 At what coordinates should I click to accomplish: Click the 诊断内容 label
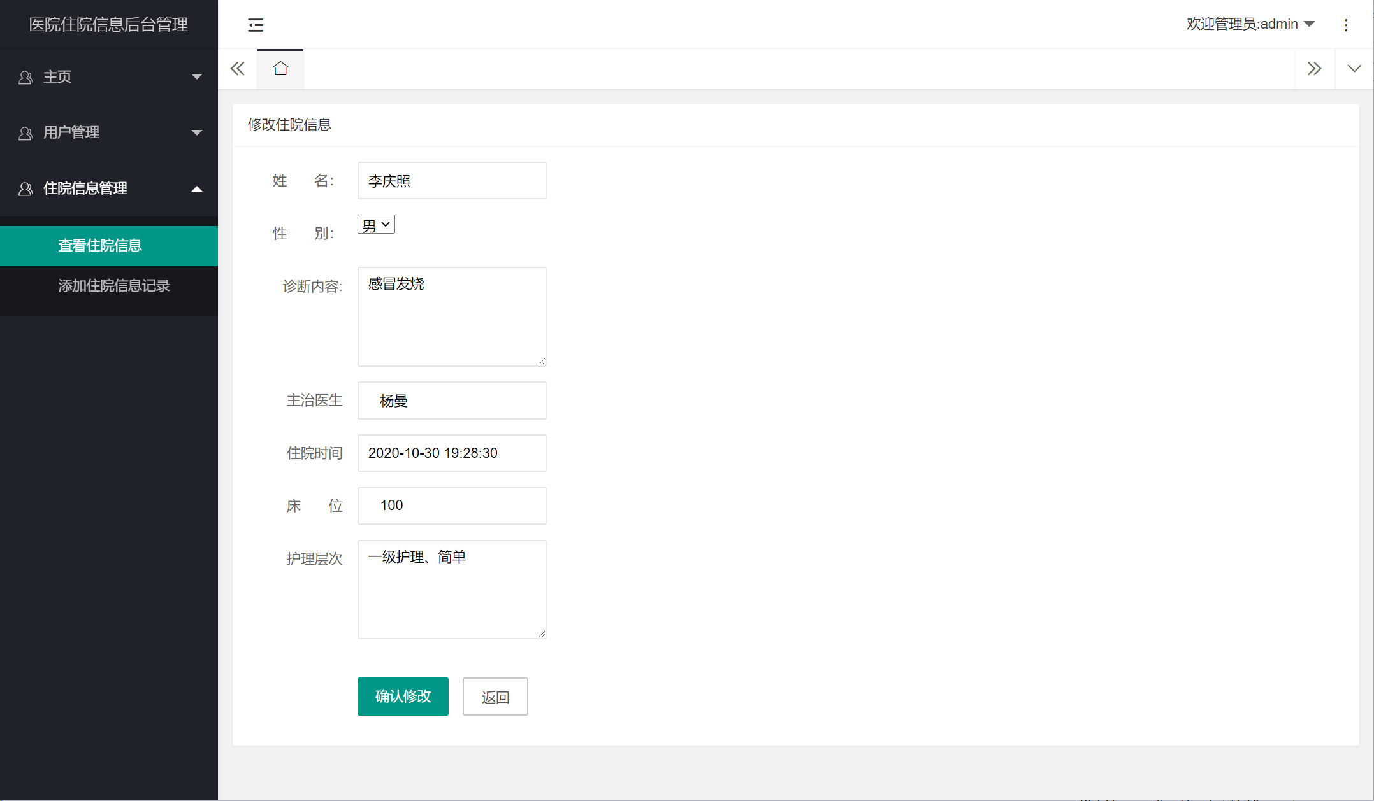312,287
